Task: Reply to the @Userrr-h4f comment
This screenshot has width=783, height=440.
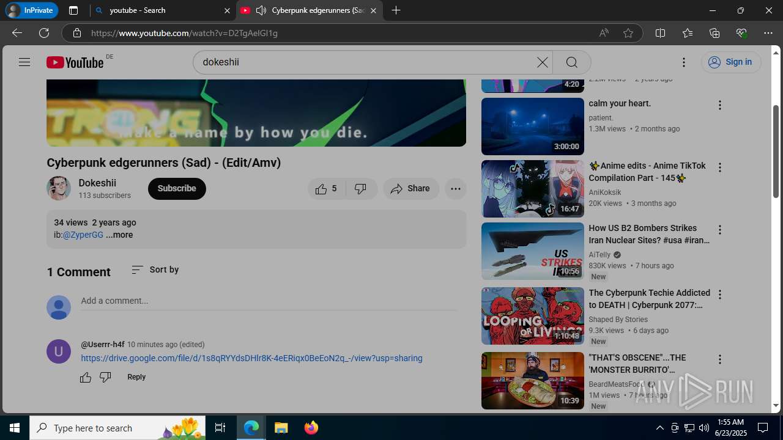Action: point(136,377)
